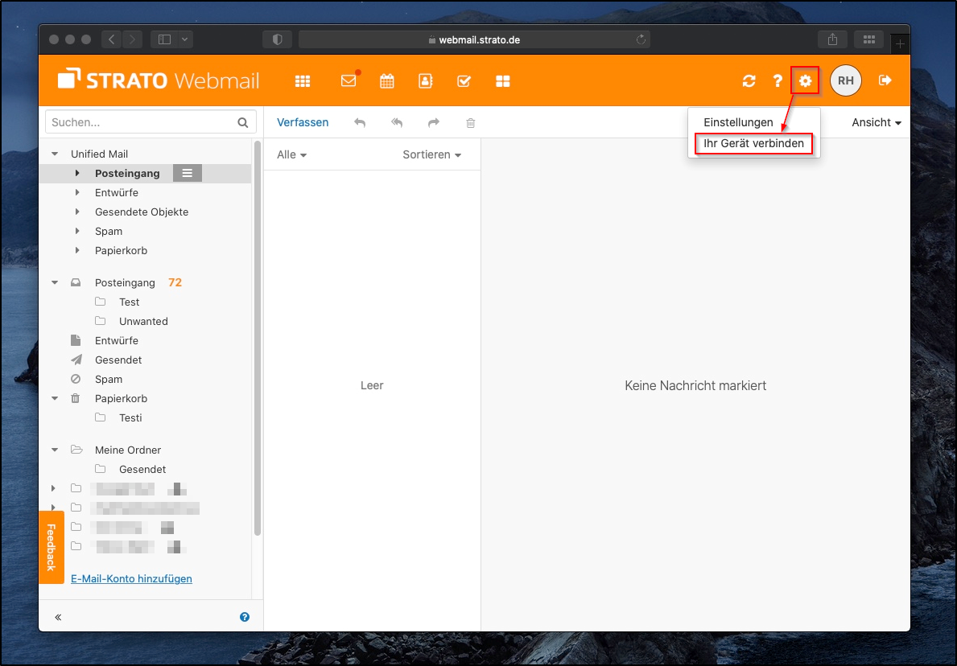Open the Tasks checkmark icon
The width and height of the screenshot is (957, 666).
[464, 81]
